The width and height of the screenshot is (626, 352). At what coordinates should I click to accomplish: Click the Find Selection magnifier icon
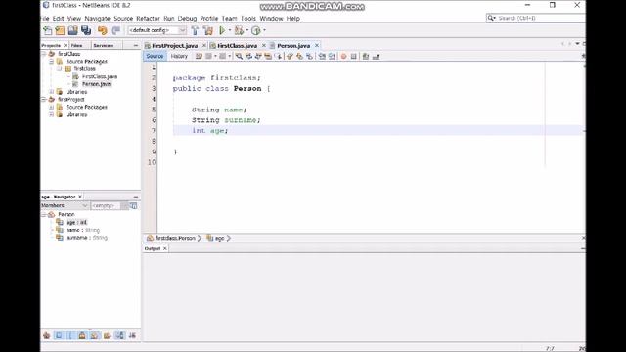[239, 57]
